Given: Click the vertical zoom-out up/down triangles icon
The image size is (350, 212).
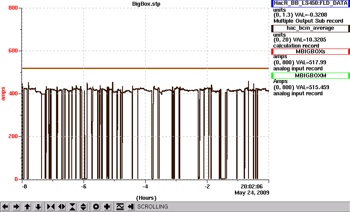Looking at the screenshot, I should point(84,207).
